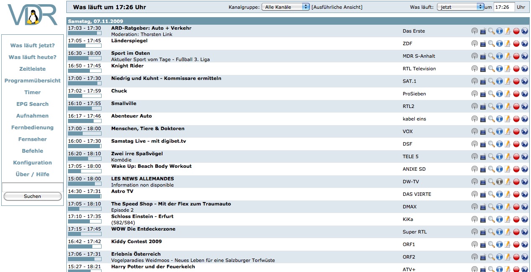
Task: Edit timer for Niedrig und Kuhnt (pencil icon)
Action: (x=507, y=81)
